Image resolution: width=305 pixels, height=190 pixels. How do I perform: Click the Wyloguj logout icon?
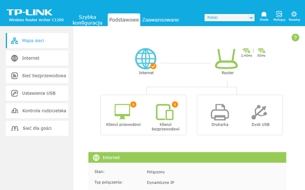(279, 14)
